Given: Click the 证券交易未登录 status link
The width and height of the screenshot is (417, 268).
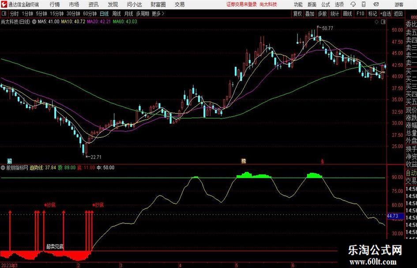Looking at the screenshot, I should pyautogui.click(x=241, y=4).
